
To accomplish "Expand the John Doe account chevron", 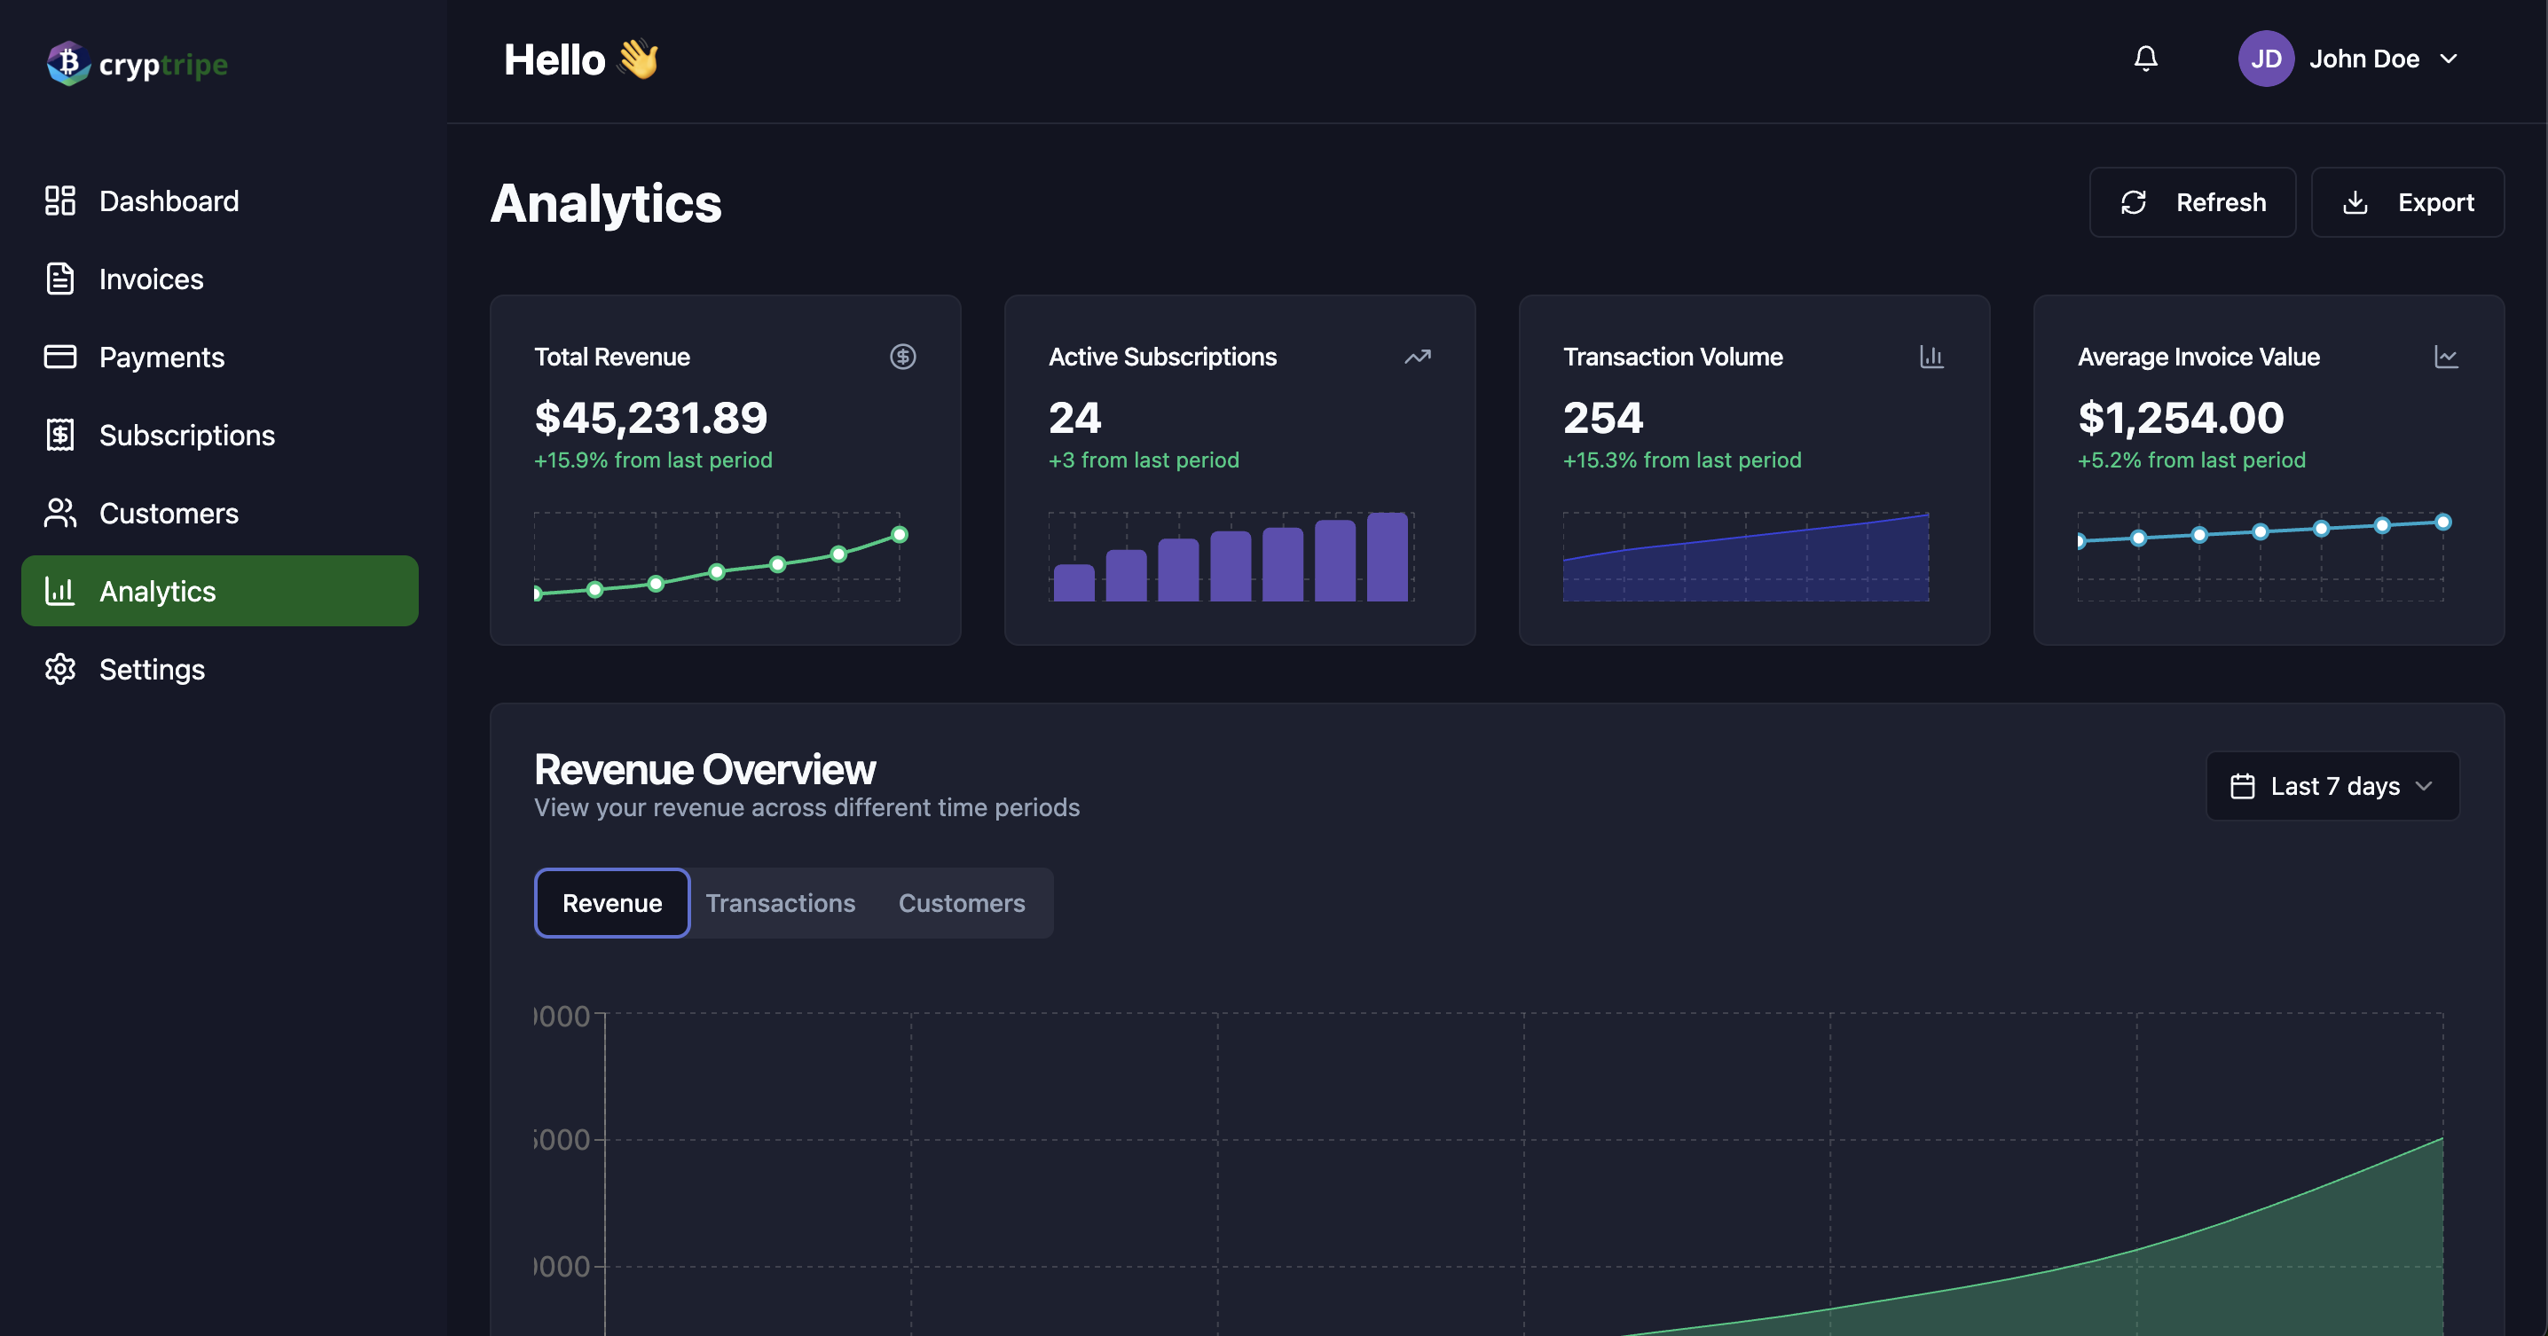I will point(2450,59).
